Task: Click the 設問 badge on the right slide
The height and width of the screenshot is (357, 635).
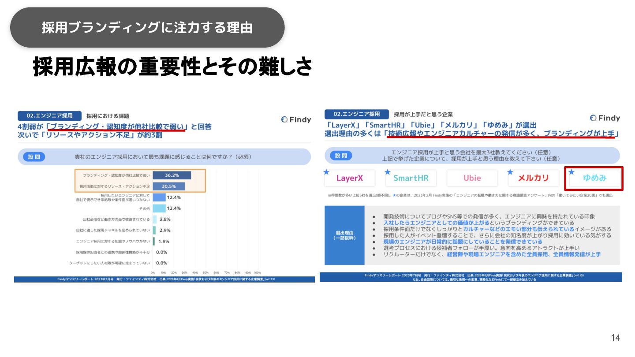Action: pyautogui.click(x=341, y=156)
